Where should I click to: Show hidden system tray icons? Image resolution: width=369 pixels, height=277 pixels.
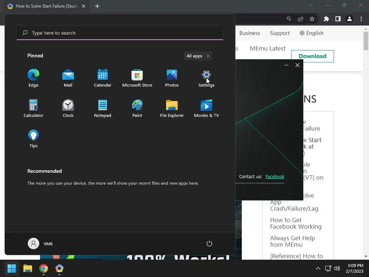(x=318, y=268)
